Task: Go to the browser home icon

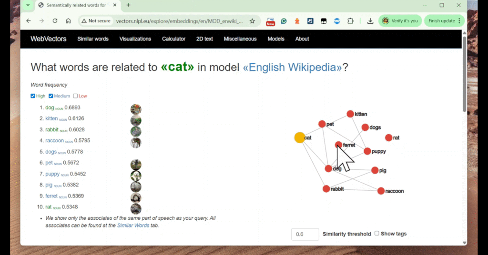Action: [68, 21]
